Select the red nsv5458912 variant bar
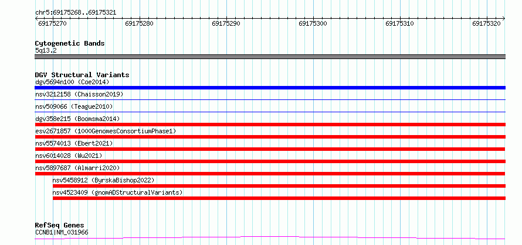522x245 pixels. pos(279,186)
